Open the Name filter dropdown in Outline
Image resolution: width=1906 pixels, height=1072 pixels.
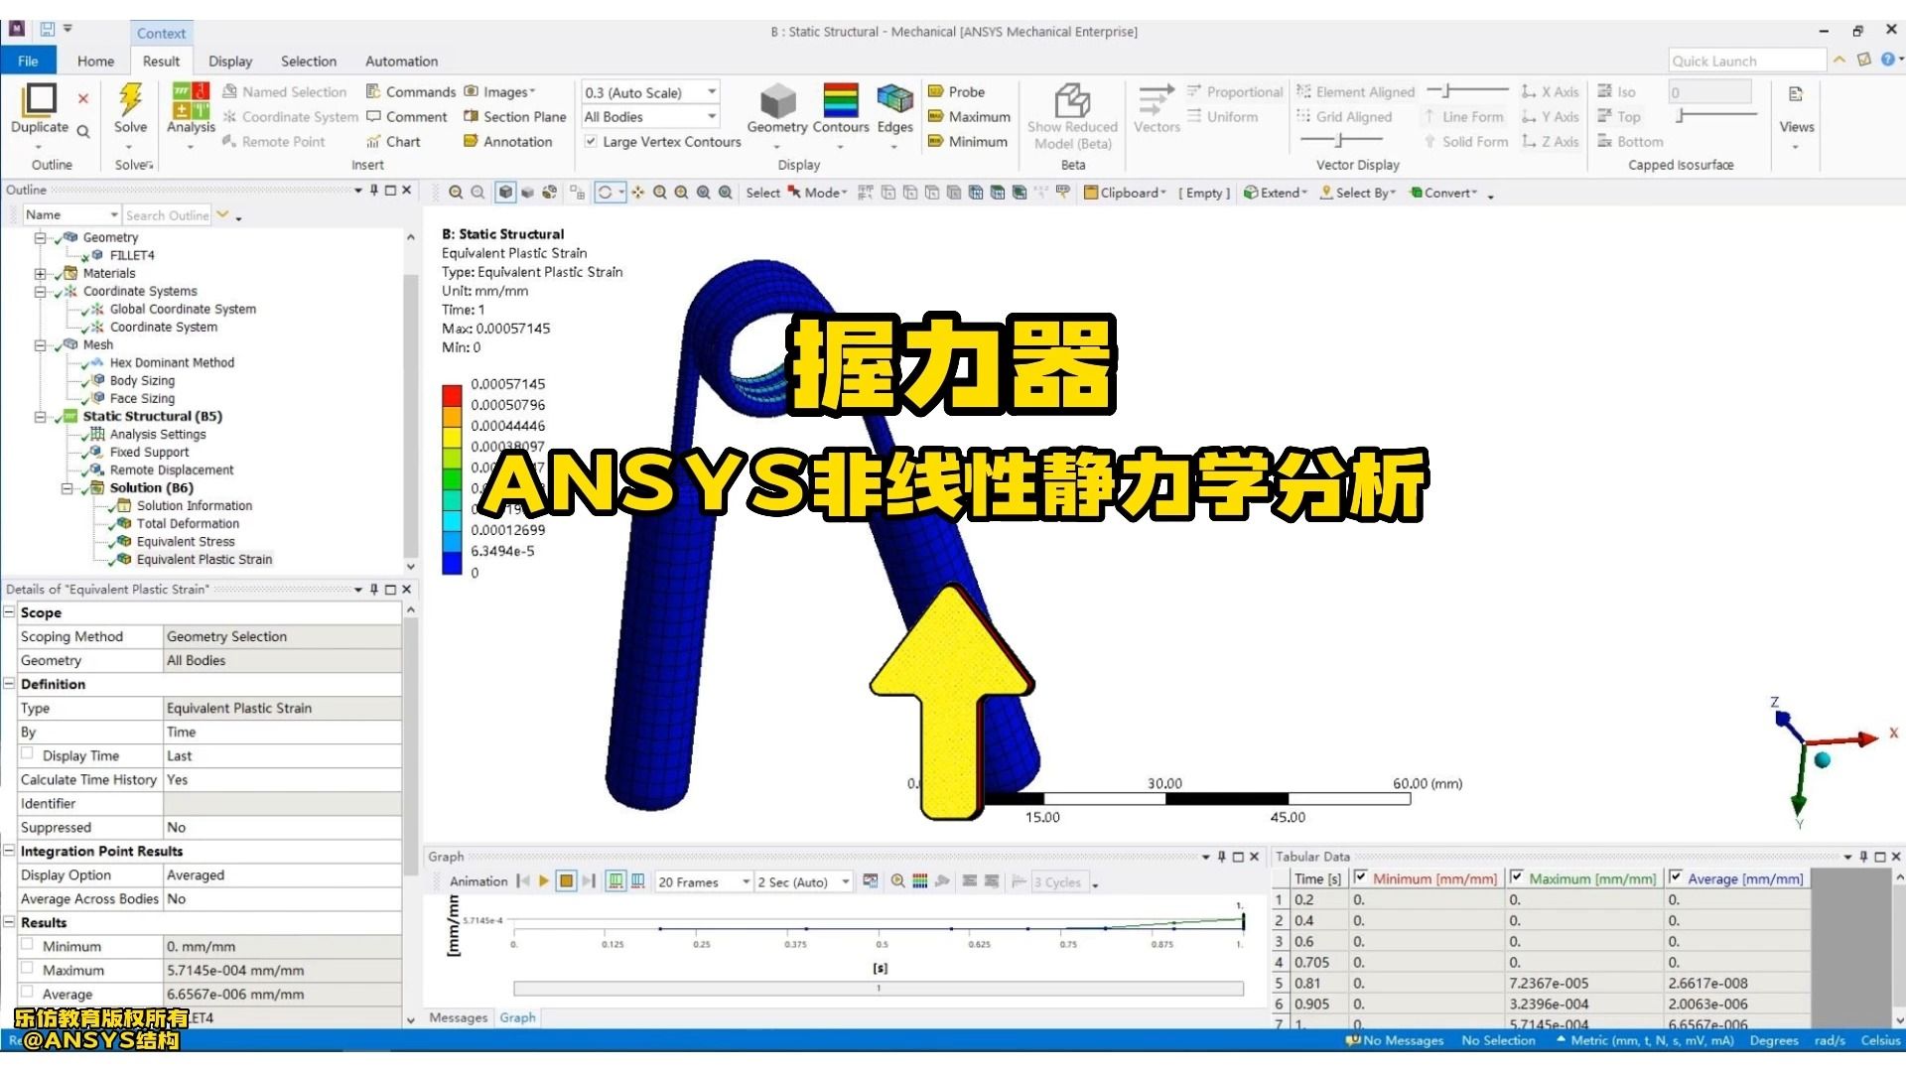71,214
